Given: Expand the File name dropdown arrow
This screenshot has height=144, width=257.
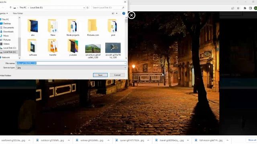Looking at the screenshot, I should 125,63.
